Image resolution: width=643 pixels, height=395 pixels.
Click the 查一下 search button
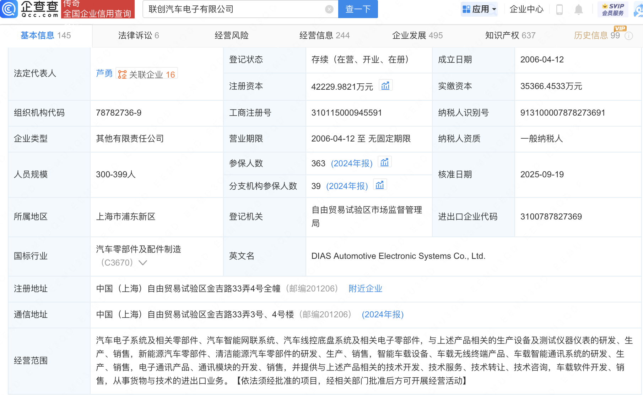(x=358, y=9)
